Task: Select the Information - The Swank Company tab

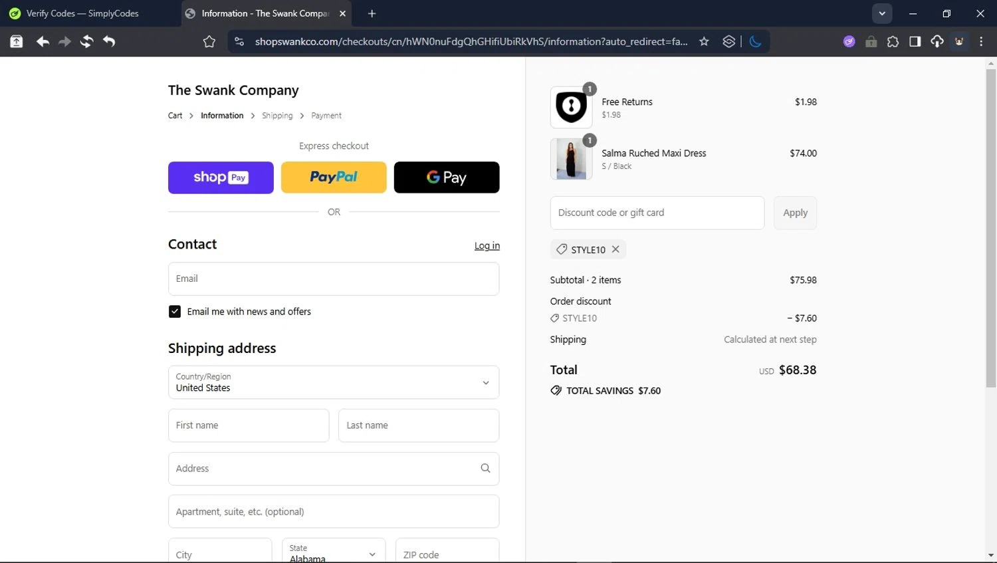Action: click(x=266, y=13)
